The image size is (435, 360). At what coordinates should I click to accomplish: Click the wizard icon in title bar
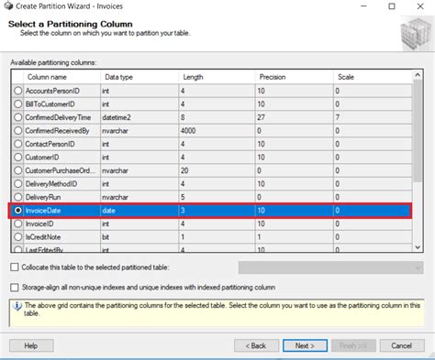[x=8, y=5]
